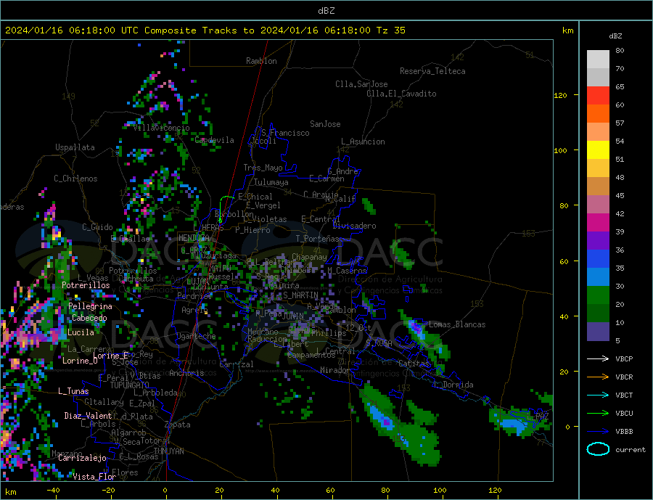
Task: Select the 20 dBZ green swatch
Action: click(x=598, y=313)
